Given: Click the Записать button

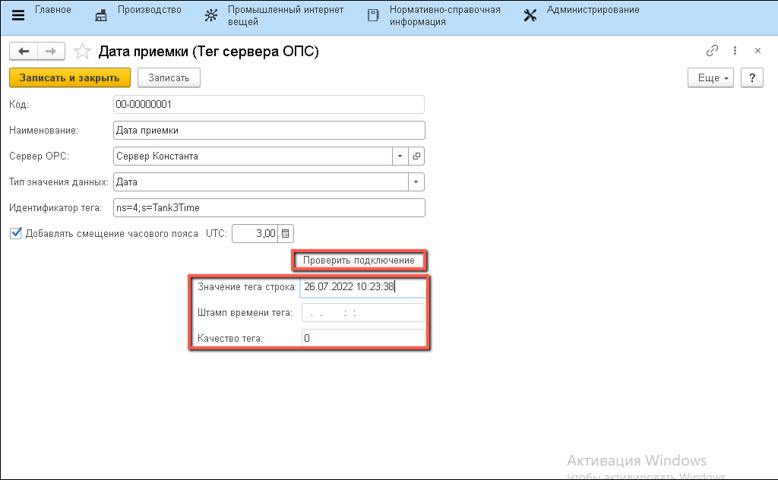Looking at the screenshot, I should click(169, 77).
